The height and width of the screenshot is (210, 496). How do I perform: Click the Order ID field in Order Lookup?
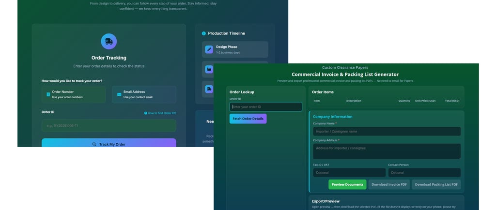tap(266, 107)
